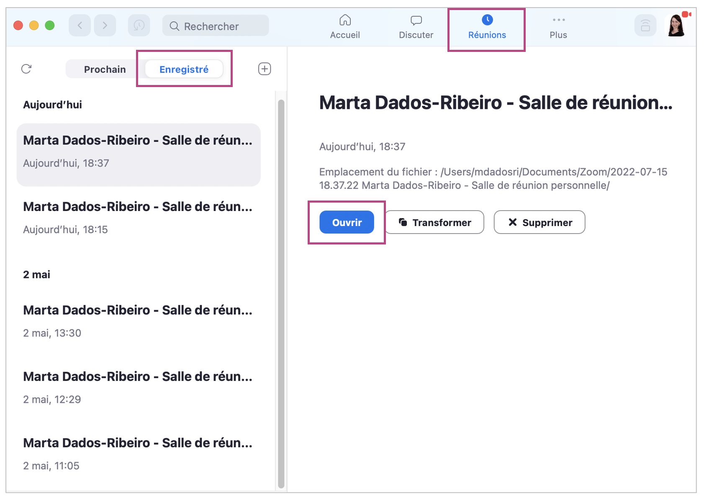Click the plus icon to add meeting
Image resolution: width=704 pixels, height=499 pixels.
point(264,69)
